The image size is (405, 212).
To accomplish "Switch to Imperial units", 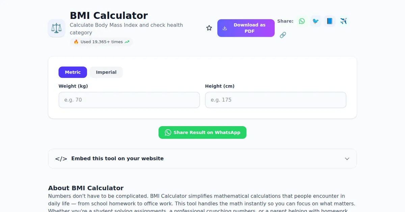I will (x=106, y=72).
